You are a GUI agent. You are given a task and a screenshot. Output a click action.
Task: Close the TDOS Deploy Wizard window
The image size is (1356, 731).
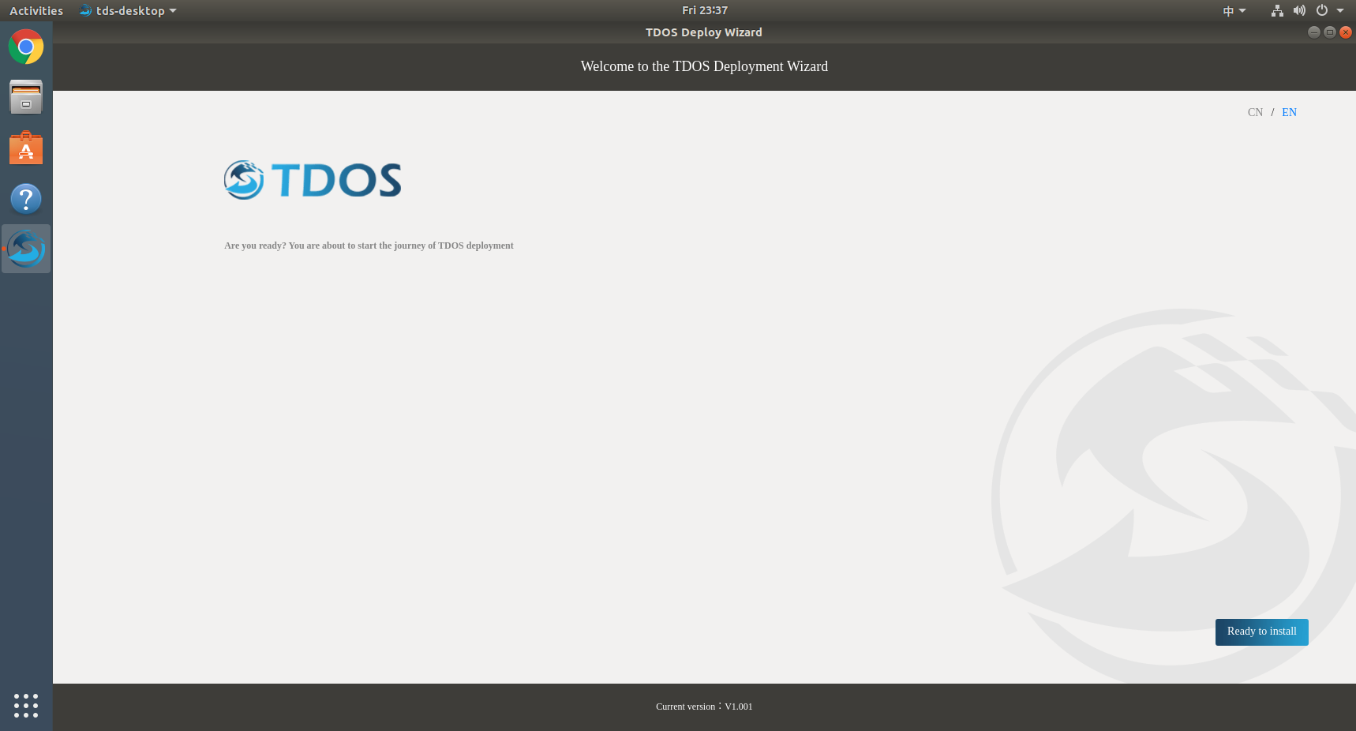[x=1346, y=32]
